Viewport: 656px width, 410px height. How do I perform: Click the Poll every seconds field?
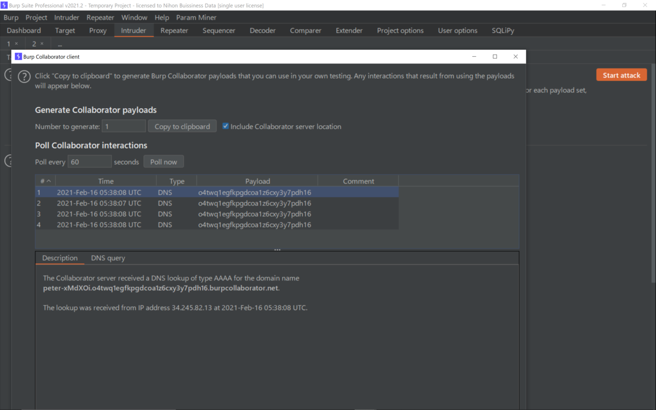click(x=90, y=162)
